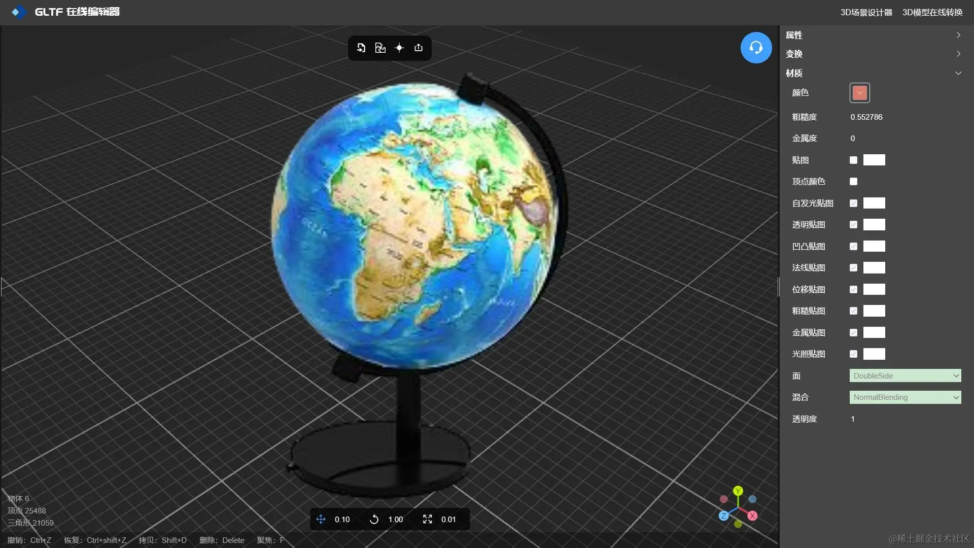Click the move snap icon in bottom bar

pos(321,519)
